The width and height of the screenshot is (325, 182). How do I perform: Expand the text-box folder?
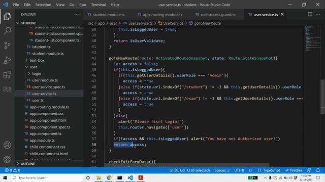tap(37, 60)
